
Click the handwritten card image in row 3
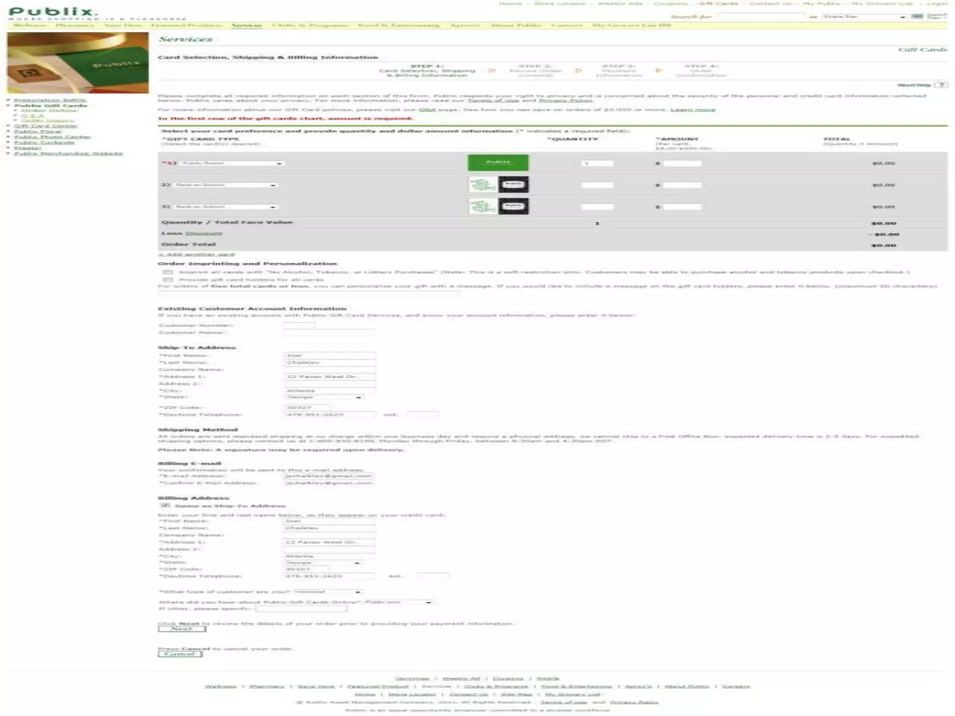483,207
